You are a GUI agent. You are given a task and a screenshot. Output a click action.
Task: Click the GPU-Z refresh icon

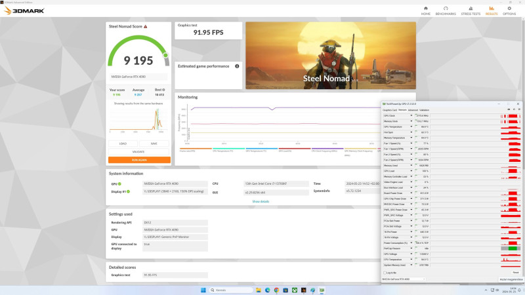pos(514,109)
